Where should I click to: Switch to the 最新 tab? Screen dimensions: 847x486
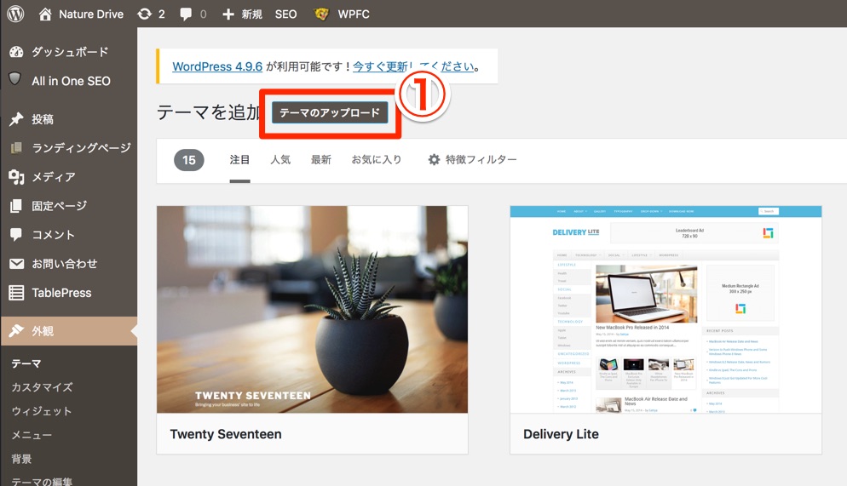pos(321,160)
